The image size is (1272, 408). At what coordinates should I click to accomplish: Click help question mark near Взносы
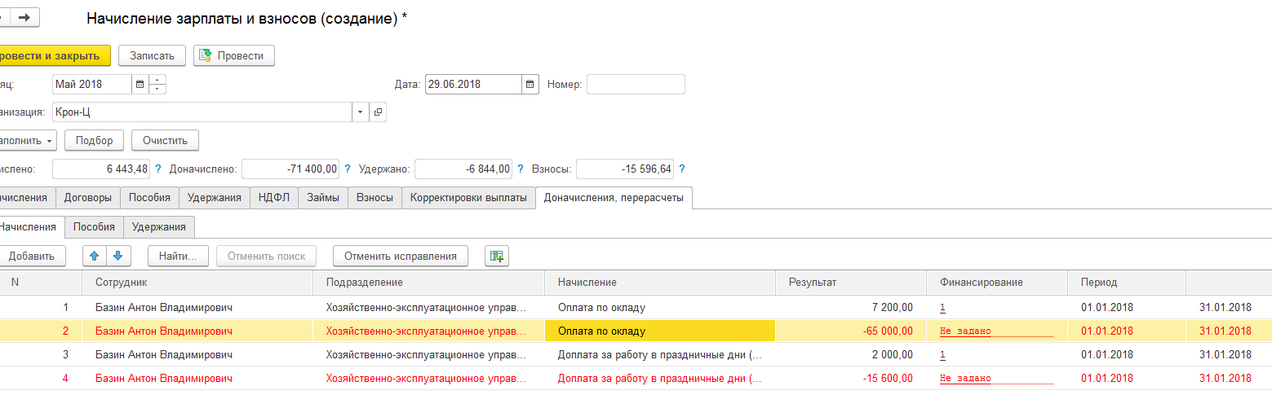click(x=681, y=169)
